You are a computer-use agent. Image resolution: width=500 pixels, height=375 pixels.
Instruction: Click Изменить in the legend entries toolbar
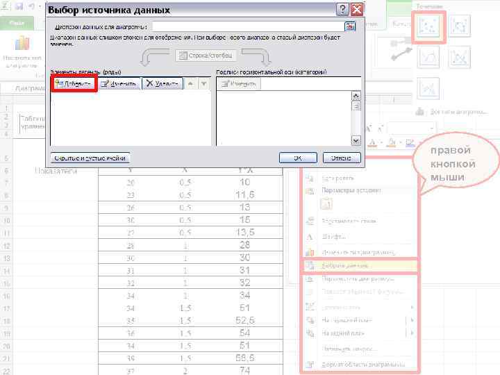119,83
